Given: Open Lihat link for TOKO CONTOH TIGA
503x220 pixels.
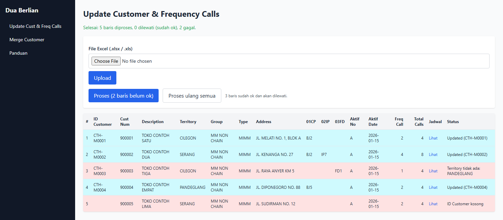Looking at the screenshot, I should (x=433, y=171).
